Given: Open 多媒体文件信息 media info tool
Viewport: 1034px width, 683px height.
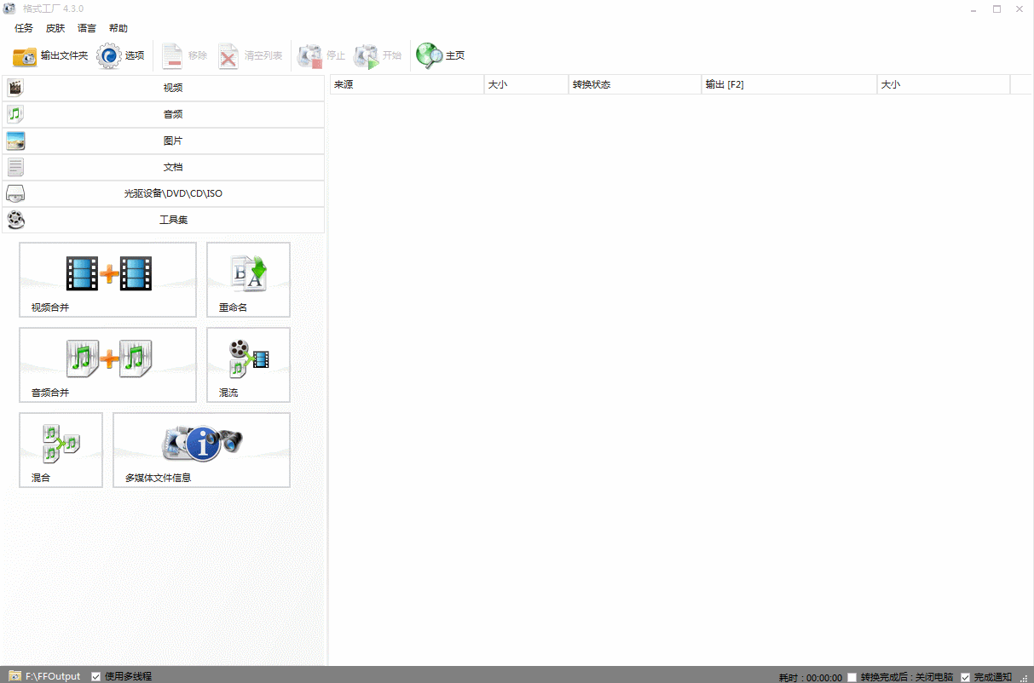Looking at the screenshot, I should [x=201, y=450].
